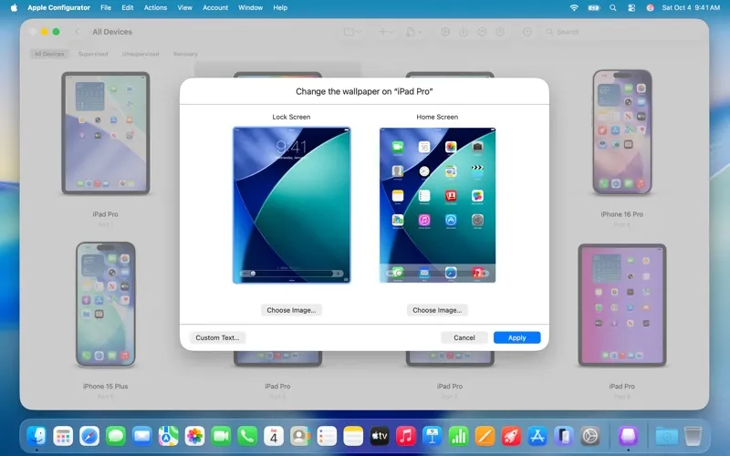730x456 pixels.
Task: Select the Home Screen wallpaper preview
Action: pos(437,204)
